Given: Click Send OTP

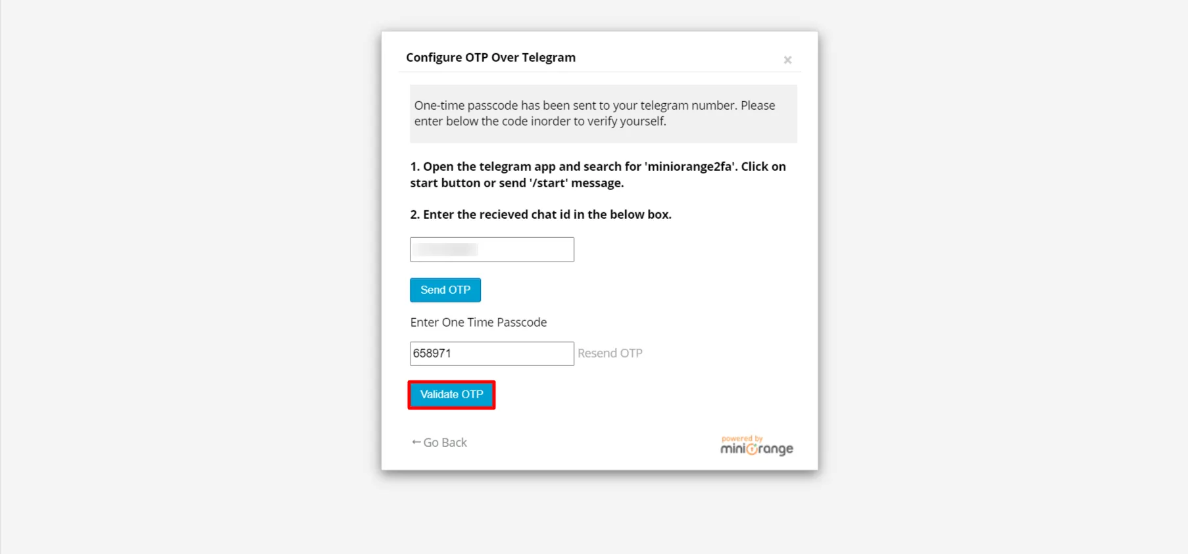Looking at the screenshot, I should point(445,290).
